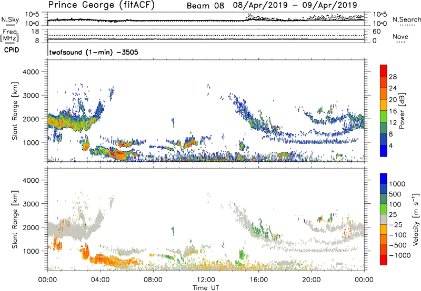421x291 pixels.
Task: Click the 'Power [dB]' color bar label
Action: pos(402,111)
